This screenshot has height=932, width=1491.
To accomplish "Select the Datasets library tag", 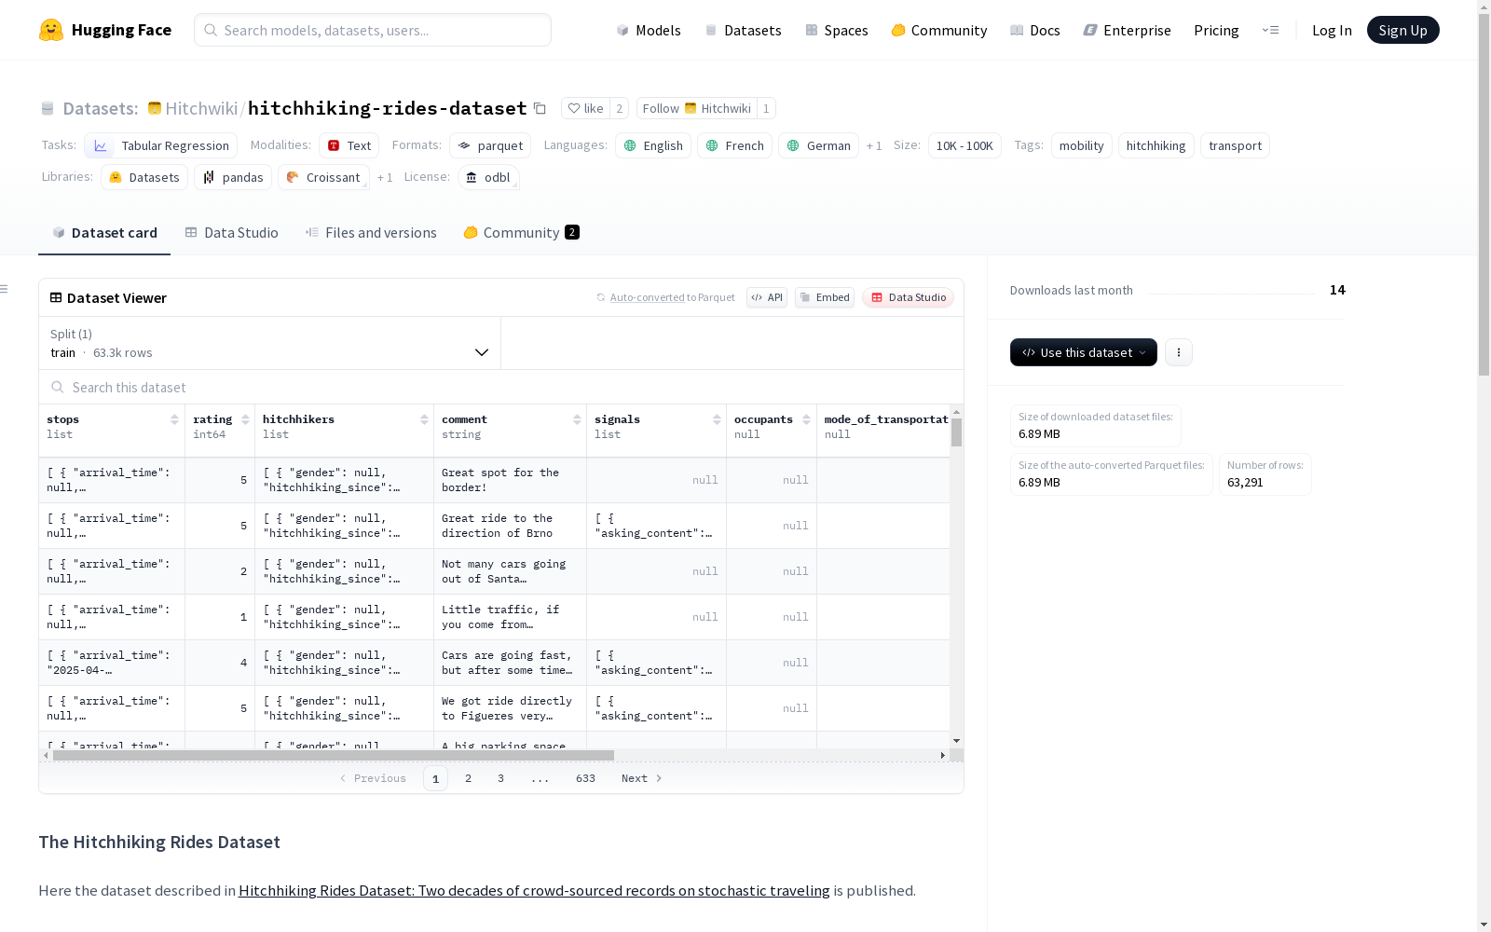I will tap(144, 177).
